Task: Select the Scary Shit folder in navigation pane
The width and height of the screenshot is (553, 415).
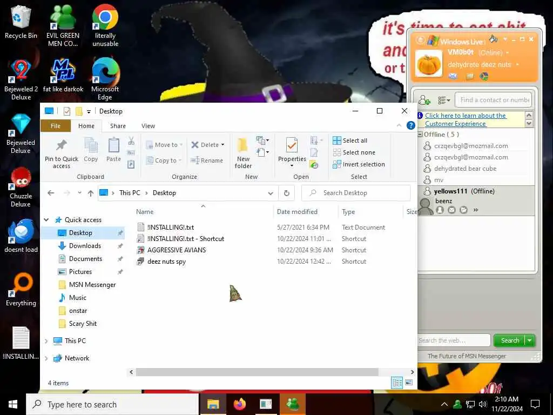Action: click(83, 324)
